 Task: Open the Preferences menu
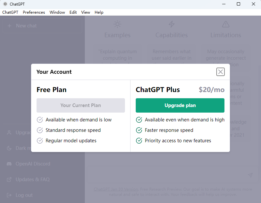pos(34,12)
